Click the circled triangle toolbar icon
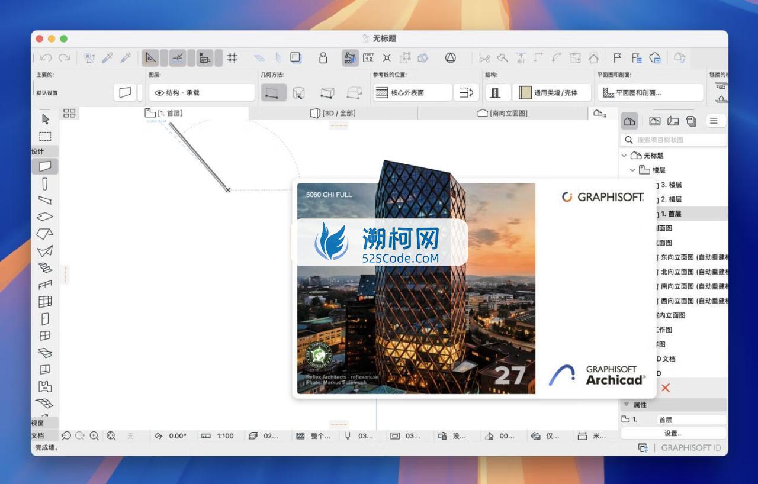758x484 pixels. pos(451,57)
